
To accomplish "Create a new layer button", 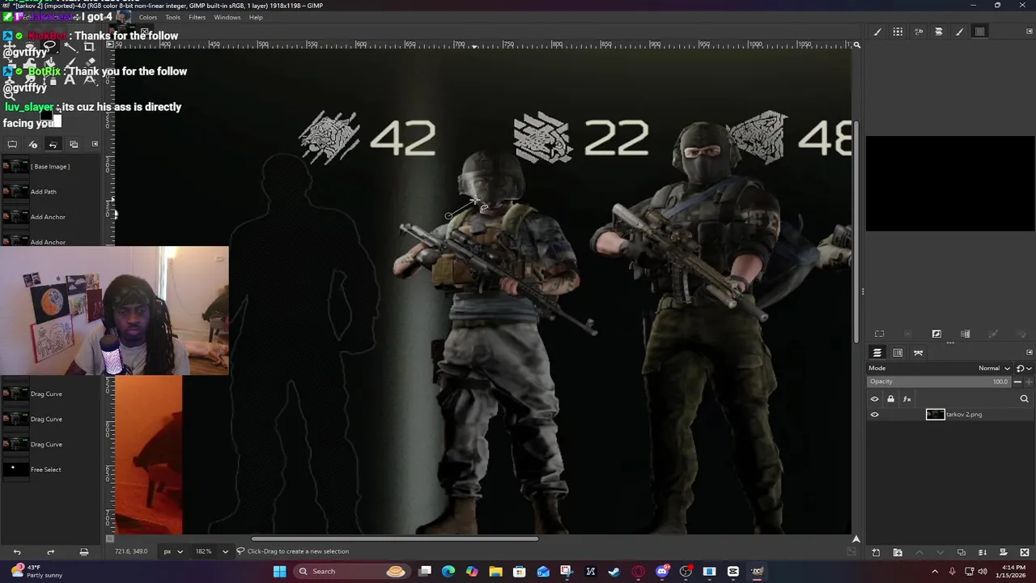I will (876, 552).
